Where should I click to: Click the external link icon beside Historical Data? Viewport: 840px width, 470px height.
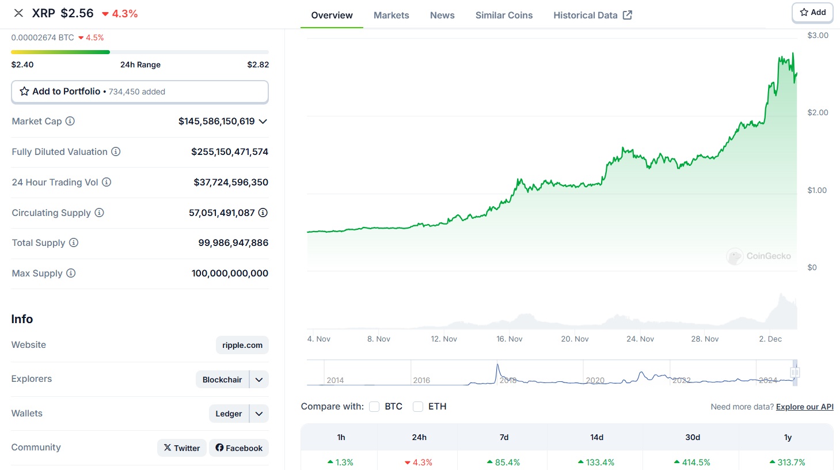point(628,15)
